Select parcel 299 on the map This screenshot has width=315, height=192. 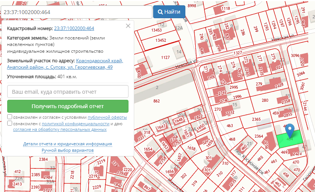(255, 29)
